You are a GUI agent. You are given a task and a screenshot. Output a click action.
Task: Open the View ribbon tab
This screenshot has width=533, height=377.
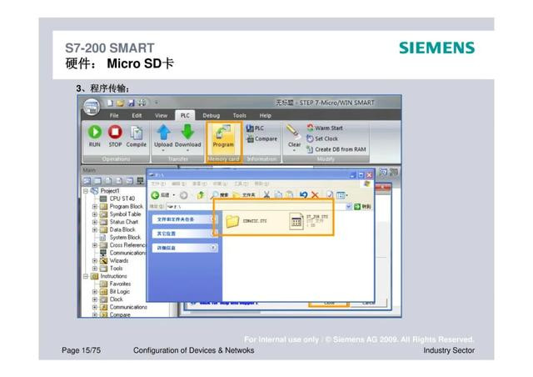click(x=161, y=115)
